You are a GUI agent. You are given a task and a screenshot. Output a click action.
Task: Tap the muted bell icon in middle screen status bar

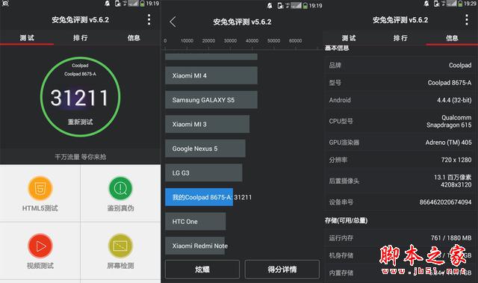[270, 5]
